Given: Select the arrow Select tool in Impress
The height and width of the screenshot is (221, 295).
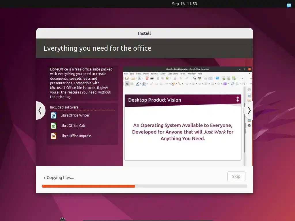Looking at the screenshot, I should pos(127,84).
